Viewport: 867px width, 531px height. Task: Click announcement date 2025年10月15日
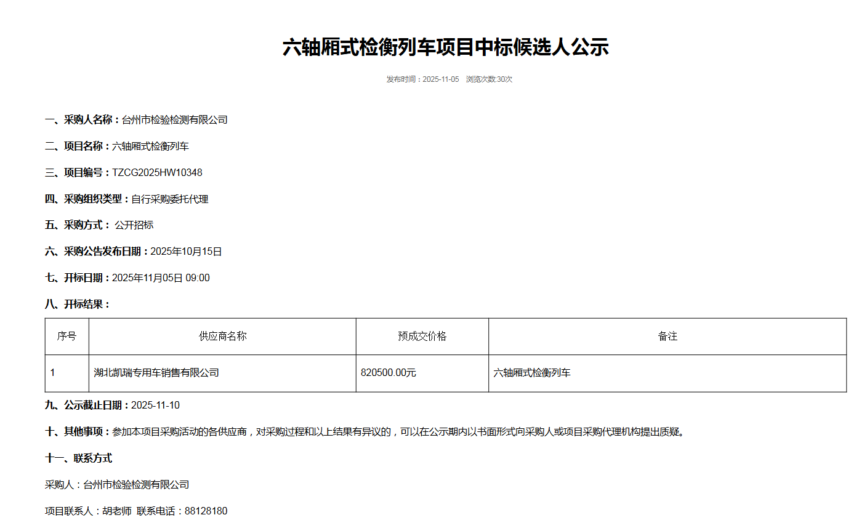click(x=186, y=252)
